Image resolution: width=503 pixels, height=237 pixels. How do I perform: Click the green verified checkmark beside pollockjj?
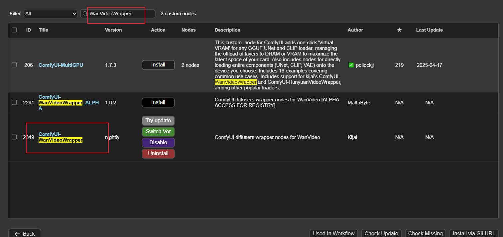(351, 65)
